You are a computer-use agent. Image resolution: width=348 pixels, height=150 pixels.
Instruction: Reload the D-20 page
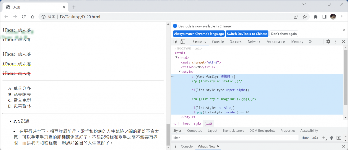click(24, 17)
